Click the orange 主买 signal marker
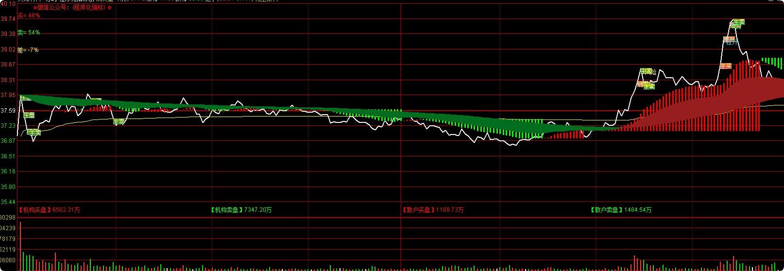 [726, 66]
